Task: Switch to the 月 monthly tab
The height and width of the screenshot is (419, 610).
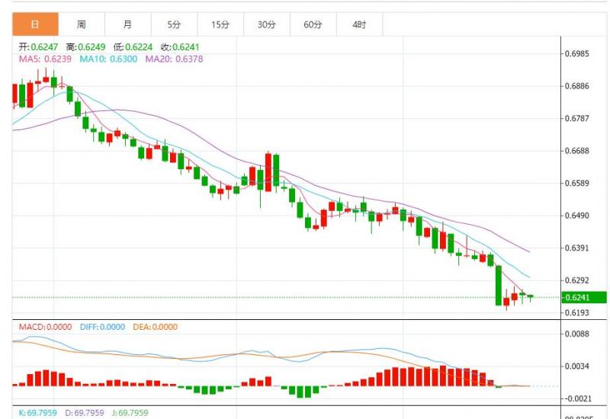Action: point(128,24)
